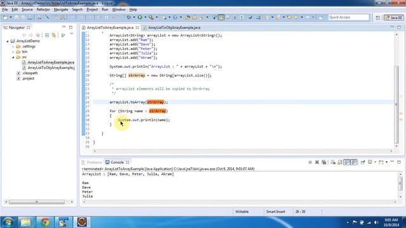Screen dimensions: 406x228
Task: Click the Navigator horizontal scrollbar thumb
Action: 37,202
